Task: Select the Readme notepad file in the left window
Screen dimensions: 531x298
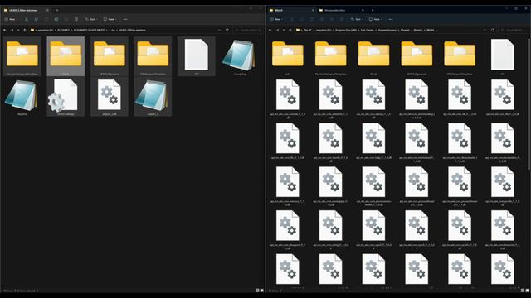Action: point(22,97)
